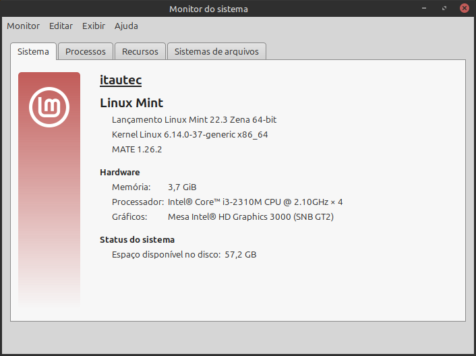Maximize the system monitor window
This screenshot has height=356, width=476.
click(x=444, y=9)
